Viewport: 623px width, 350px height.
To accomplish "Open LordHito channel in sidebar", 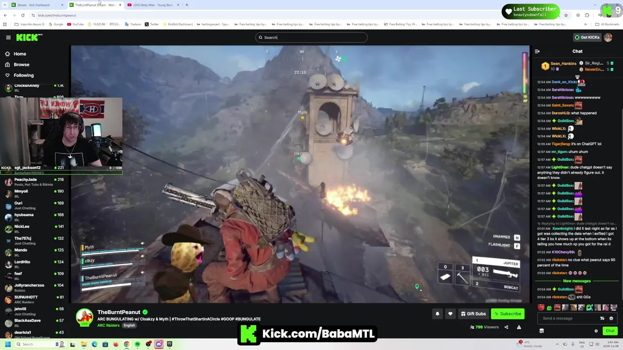I will (34, 264).
